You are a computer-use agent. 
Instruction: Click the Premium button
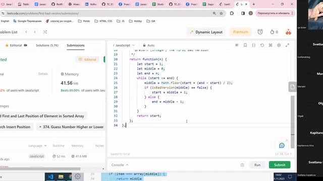click(241, 32)
